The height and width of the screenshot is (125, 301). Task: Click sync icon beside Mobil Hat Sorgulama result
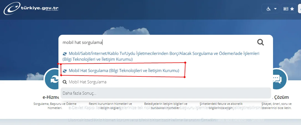tap(65, 71)
